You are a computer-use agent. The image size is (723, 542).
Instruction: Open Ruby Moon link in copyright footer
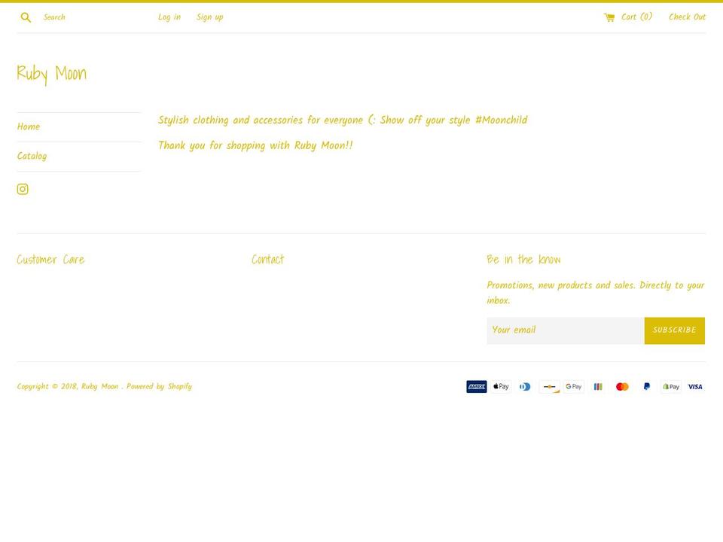click(99, 387)
